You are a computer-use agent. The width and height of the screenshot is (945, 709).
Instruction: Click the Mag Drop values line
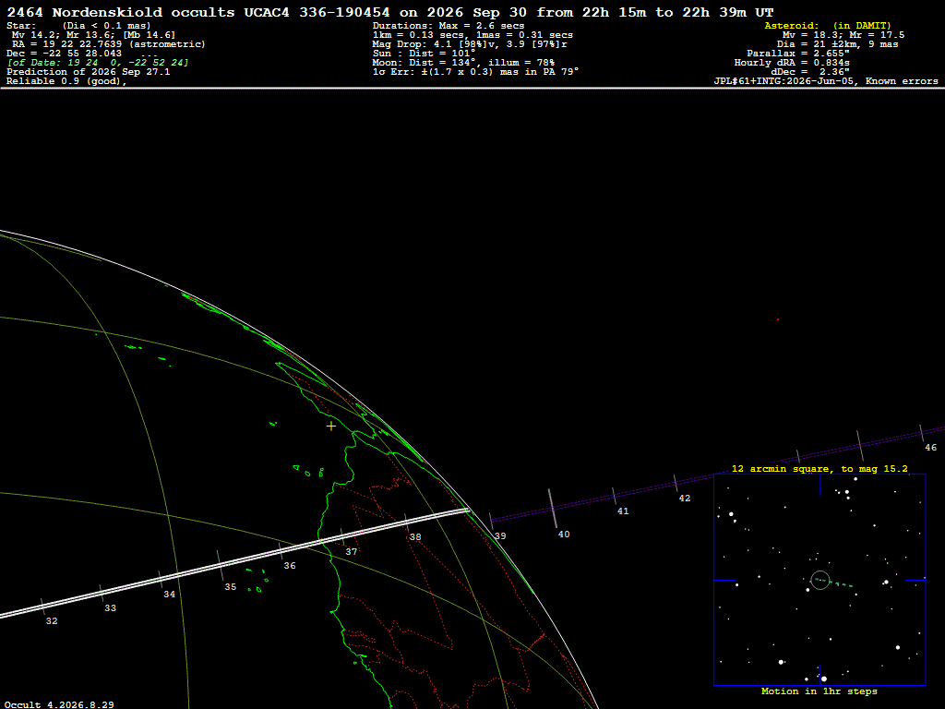click(x=470, y=44)
